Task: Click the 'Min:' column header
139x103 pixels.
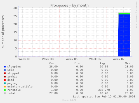Action: [78, 63]
